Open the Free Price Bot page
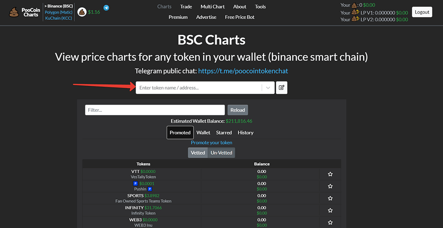This screenshot has width=443, height=228. [240, 17]
